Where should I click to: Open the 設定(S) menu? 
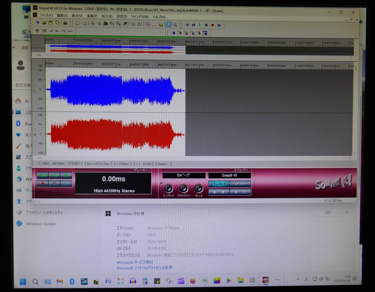[x=122, y=16]
